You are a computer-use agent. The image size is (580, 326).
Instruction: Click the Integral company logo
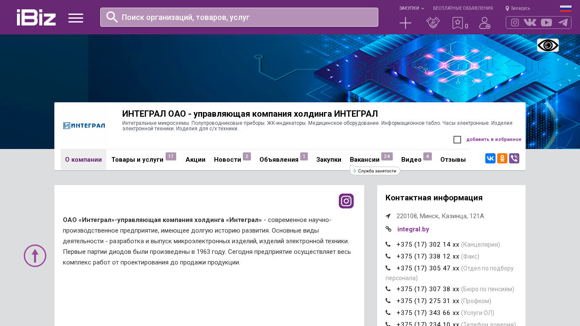tap(84, 126)
